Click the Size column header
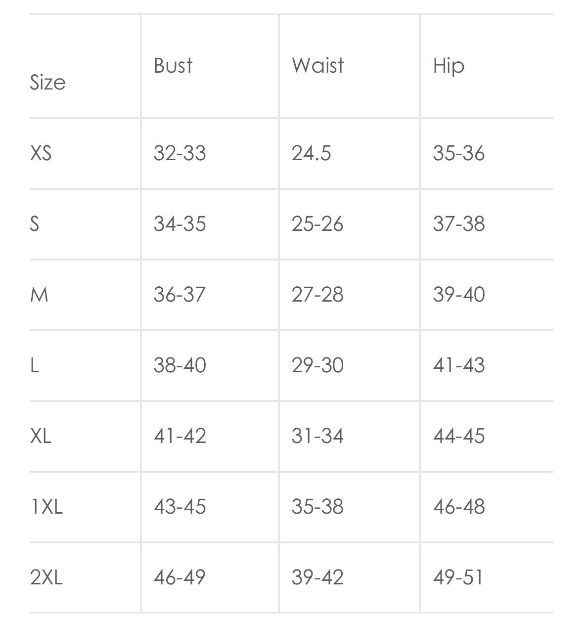This screenshot has width=583, height=618. 47,83
